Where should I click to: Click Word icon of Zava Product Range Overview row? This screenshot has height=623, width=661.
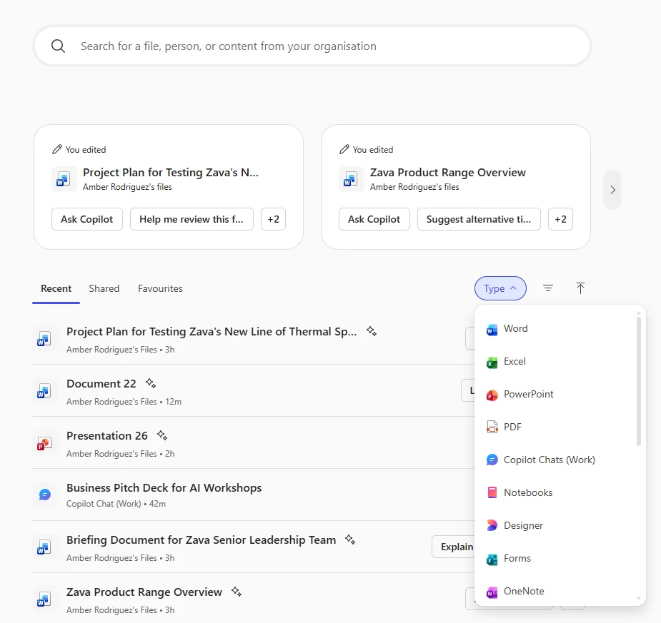pyautogui.click(x=44, y=599)
